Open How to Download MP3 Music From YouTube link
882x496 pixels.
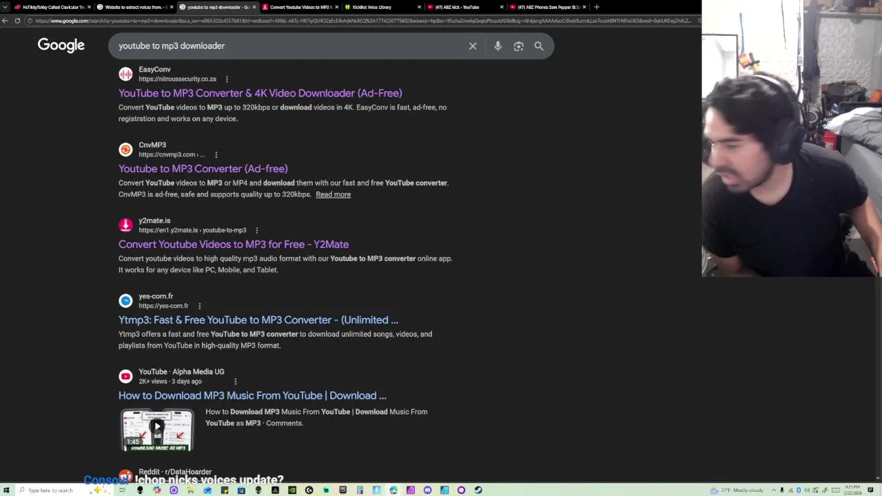[252, 395]
